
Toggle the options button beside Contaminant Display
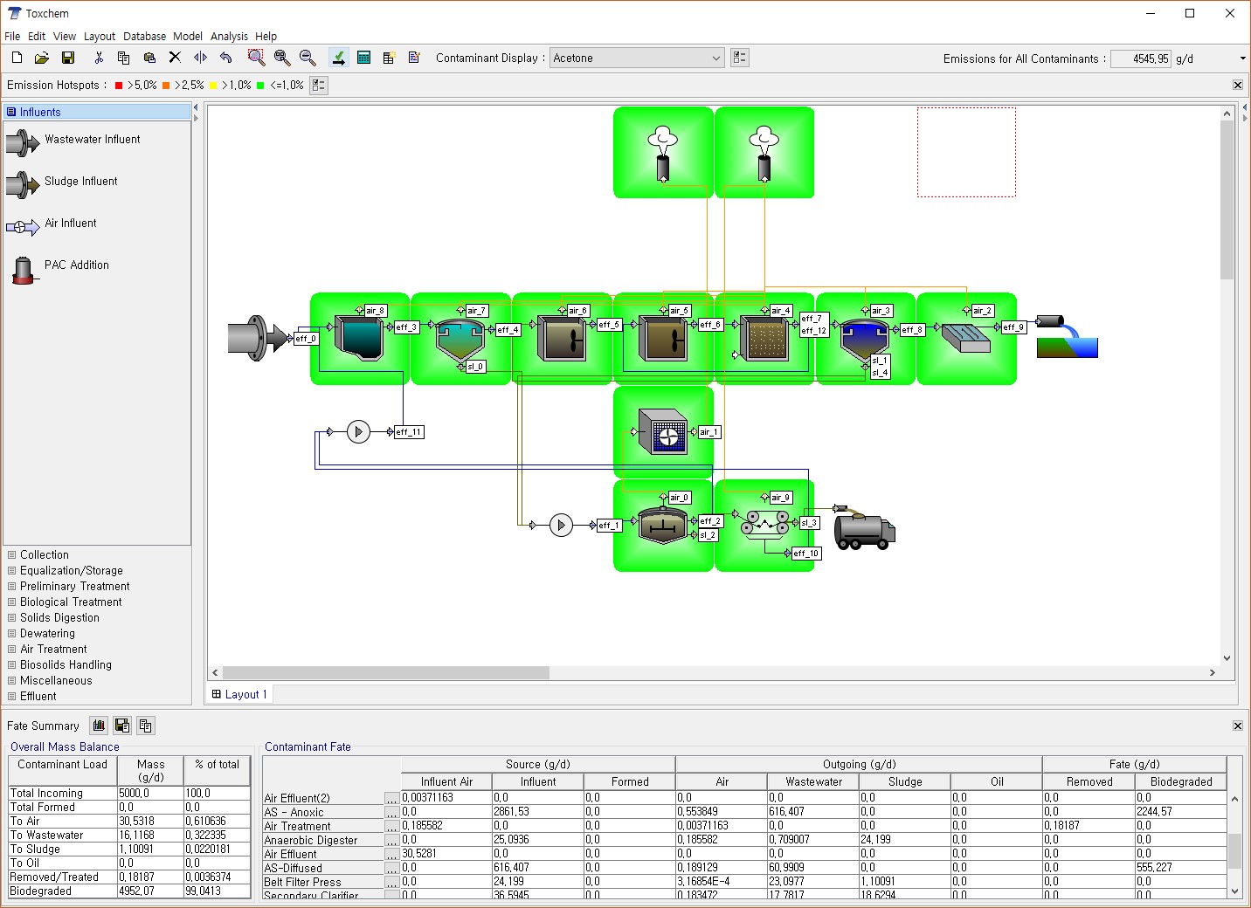coord(740,58)
